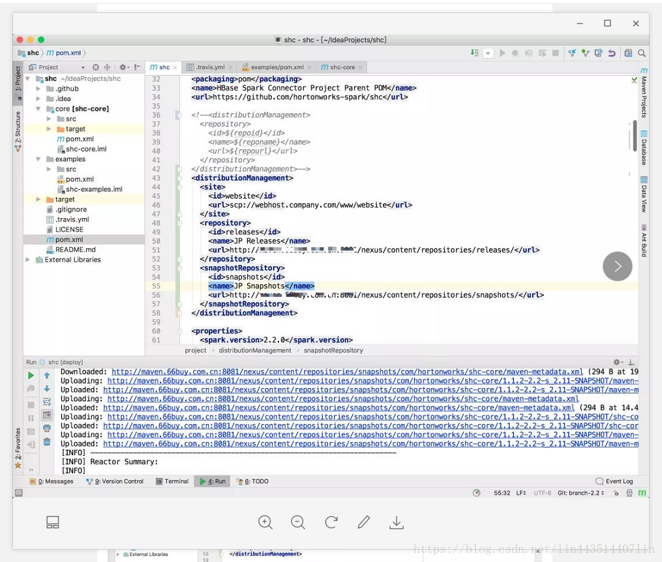Expand the .idea folder
Screen dimensions: 662x562
[x=38, y=98]
